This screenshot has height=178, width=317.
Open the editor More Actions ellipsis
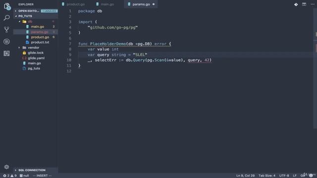click(313, 4)
